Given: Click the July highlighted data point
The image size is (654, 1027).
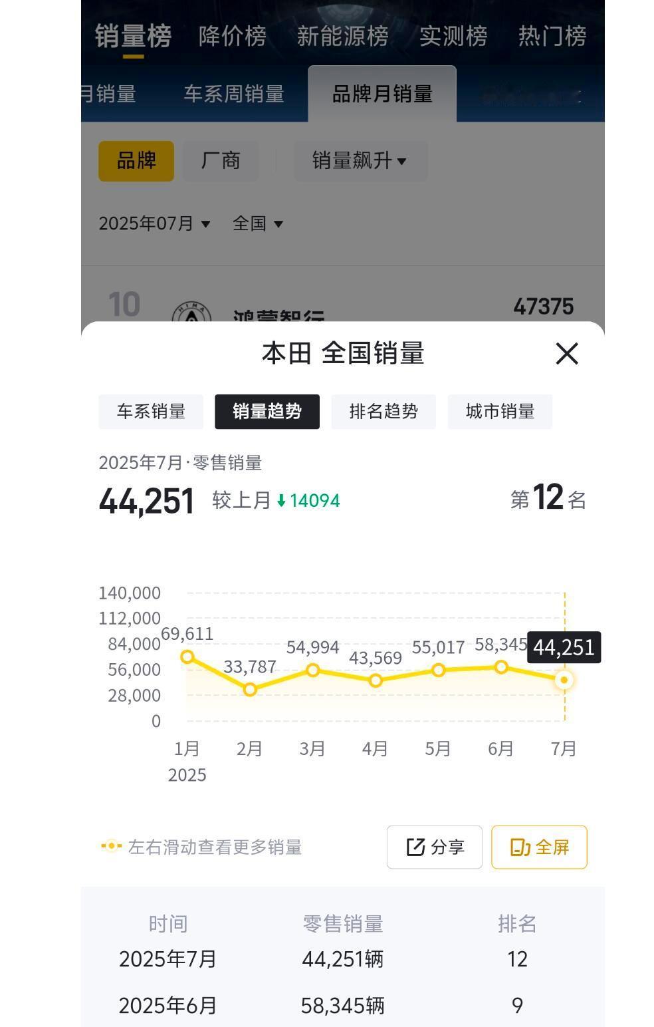Looking at the screenshot, I should [x=564, y=680].
